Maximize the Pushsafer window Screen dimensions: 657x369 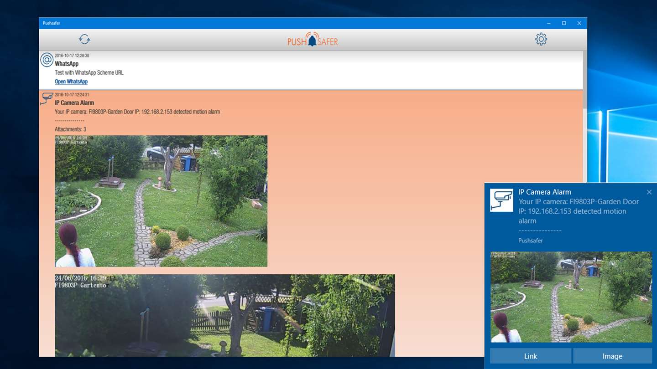pos(564,23)
